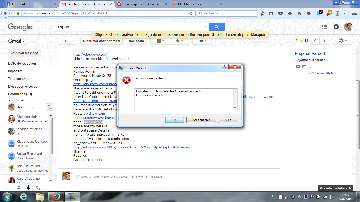Click the Firefox Hello chat smiley icon
The height and width of the screenshot is (202, 360).
309,13
